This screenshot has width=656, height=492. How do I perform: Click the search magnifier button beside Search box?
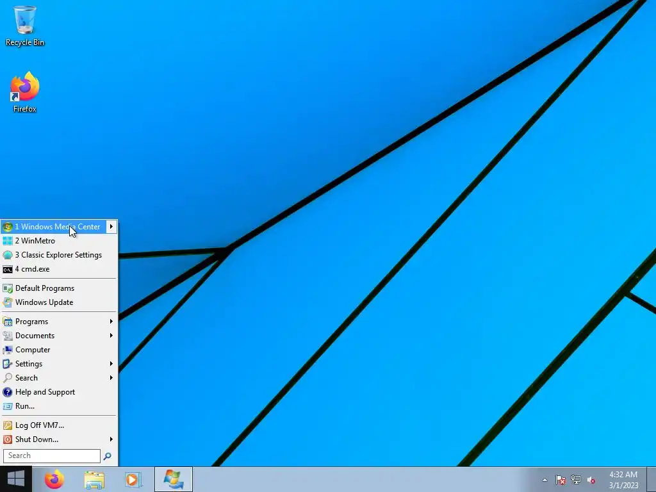(108, 456)
